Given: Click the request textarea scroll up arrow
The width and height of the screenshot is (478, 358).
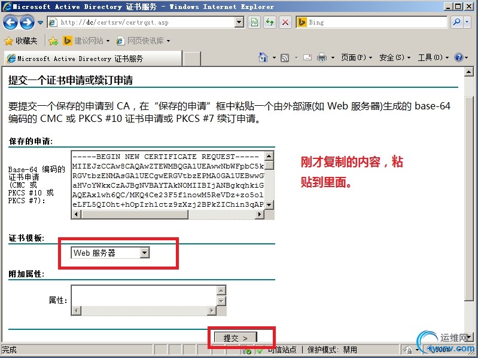Looking at the screenshot, I should (x=269, y=156).
